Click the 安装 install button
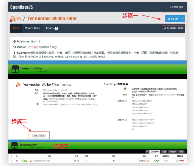This screenshot has height=166, width=194. coord(35,136)
